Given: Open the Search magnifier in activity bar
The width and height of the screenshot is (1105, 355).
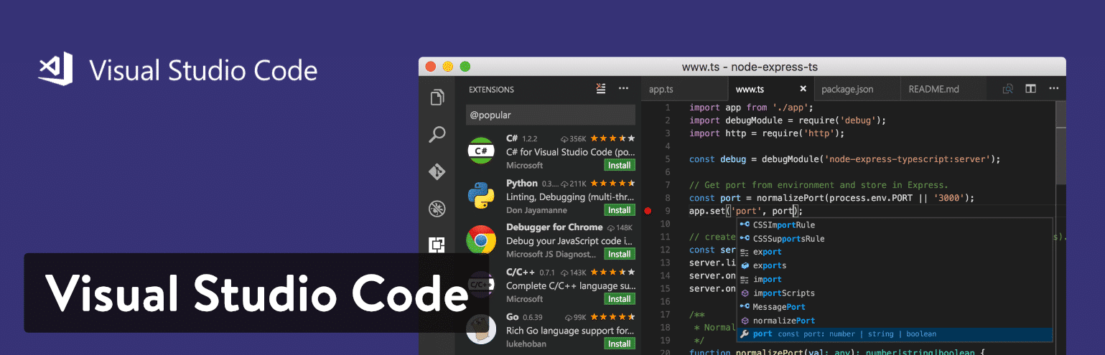Looking at the screenshot, I should pyautogui.click(x=437, y=135).
